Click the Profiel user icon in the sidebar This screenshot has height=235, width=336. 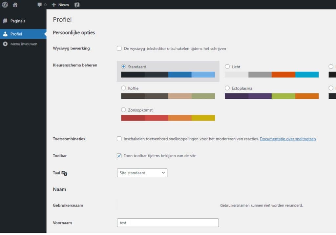point(5,34)
